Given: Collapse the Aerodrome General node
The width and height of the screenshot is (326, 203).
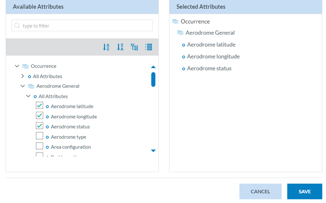Looking at the screenshot, I should (23, 86).
